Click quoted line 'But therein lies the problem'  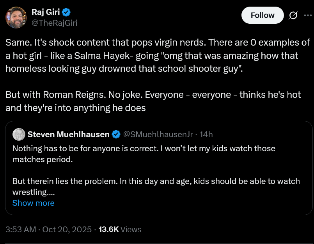click(156, 181)
